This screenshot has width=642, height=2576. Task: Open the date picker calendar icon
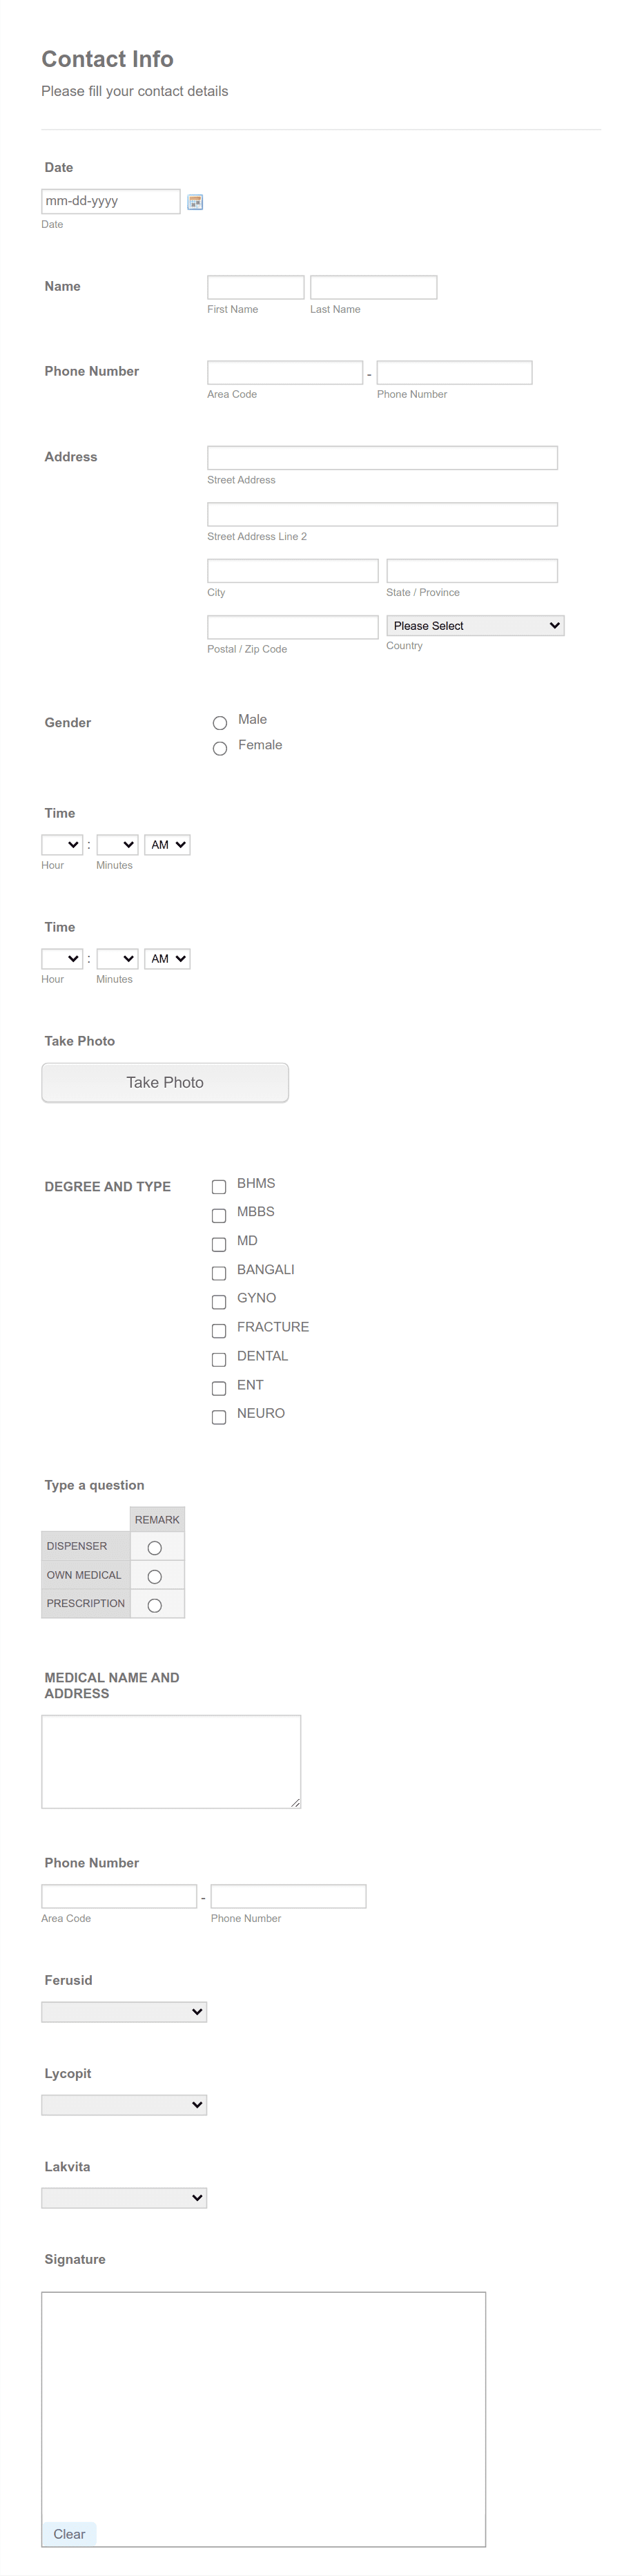tap(195, 201)
